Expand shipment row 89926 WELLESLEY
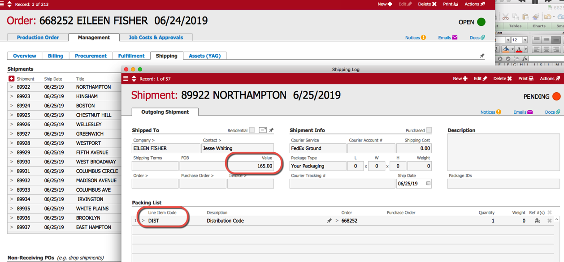Screen dimensions: 564x262 12,125
